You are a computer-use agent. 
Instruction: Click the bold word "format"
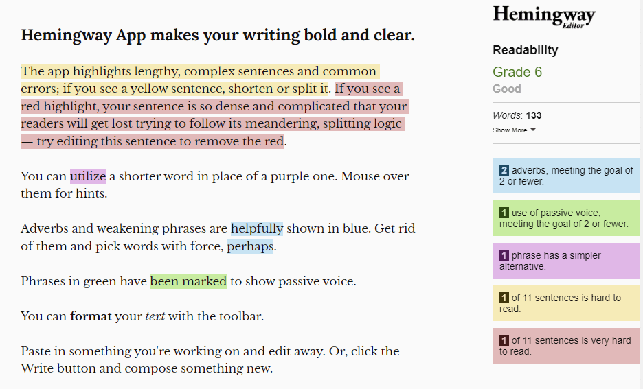91,316
